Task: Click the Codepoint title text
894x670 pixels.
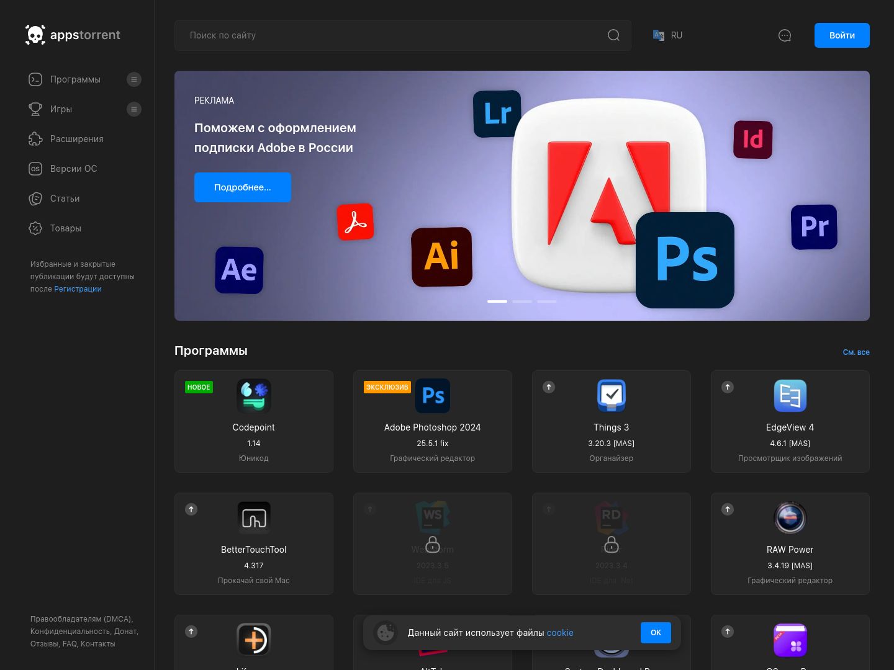Action: tap(254, 427)
